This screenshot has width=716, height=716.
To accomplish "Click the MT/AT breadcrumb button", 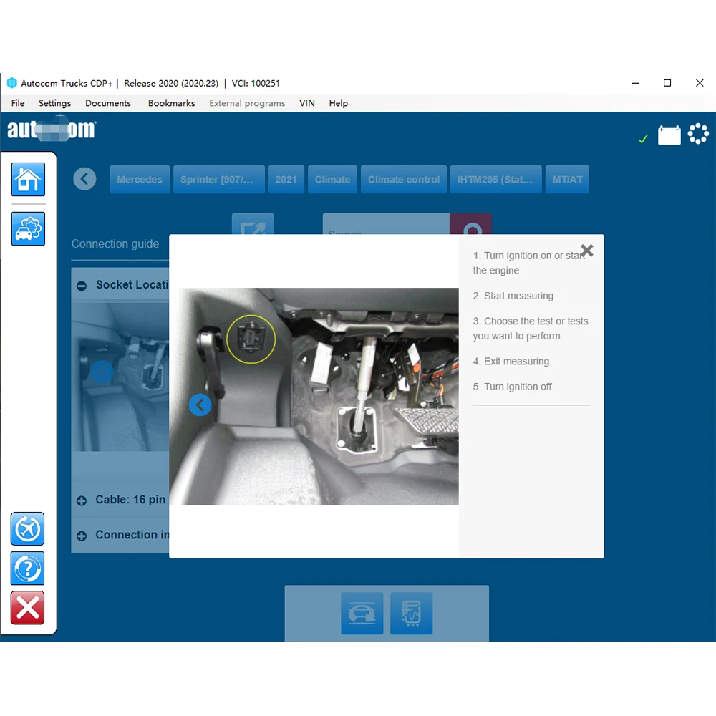I will [x=567, y=180].
